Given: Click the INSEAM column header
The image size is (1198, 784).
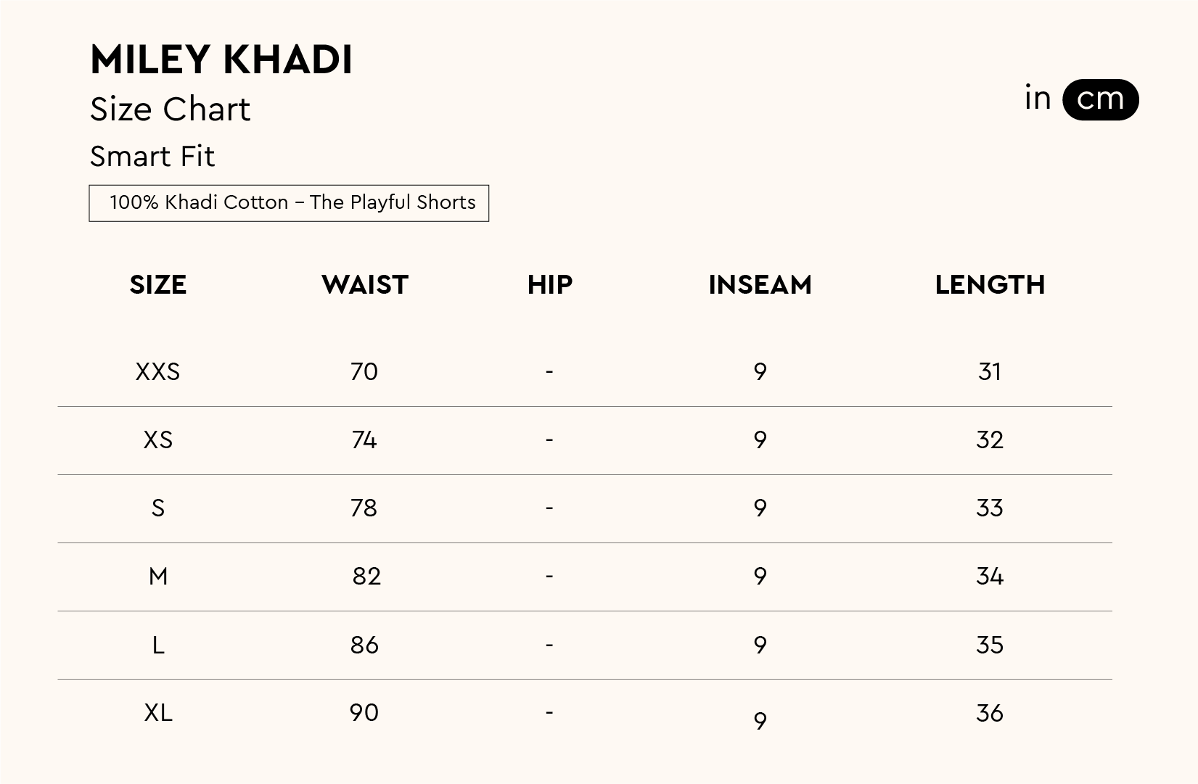Looking at the screenshot, I should click(760, 285).
